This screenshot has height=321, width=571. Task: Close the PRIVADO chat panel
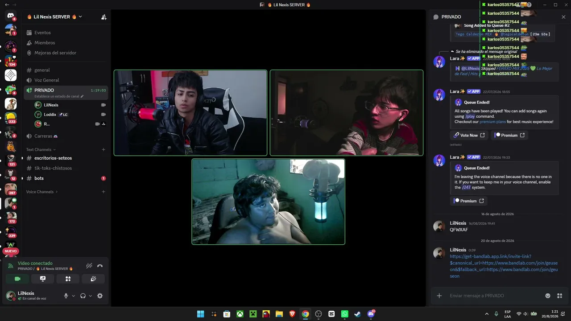coord(563,17)
